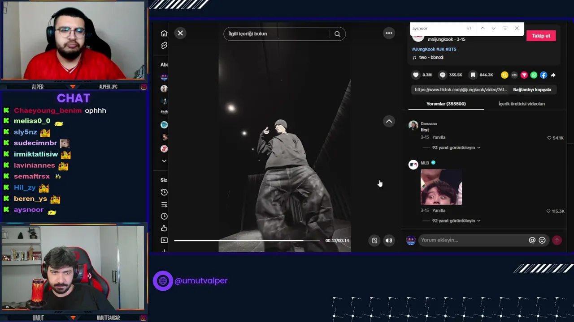Screen dimensions: 574x322
Task: Click the Instagram icon beside UMUTTSANCAR
Action: pos(143,318)
